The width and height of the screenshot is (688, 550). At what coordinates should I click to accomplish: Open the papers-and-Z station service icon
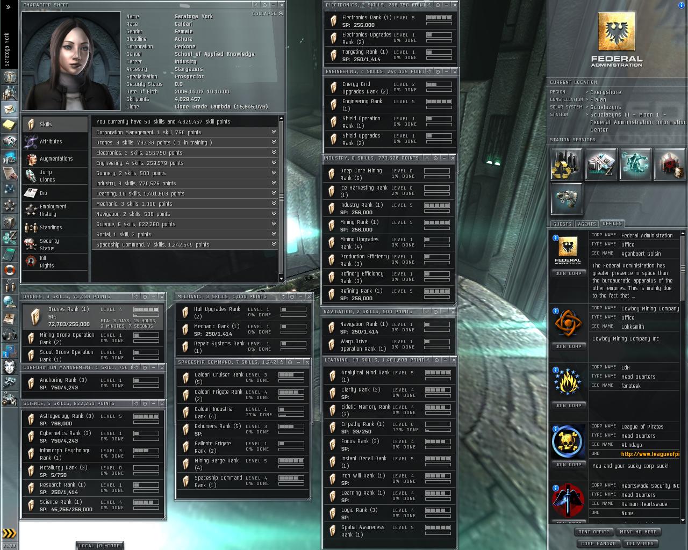[x=601, y=164]
